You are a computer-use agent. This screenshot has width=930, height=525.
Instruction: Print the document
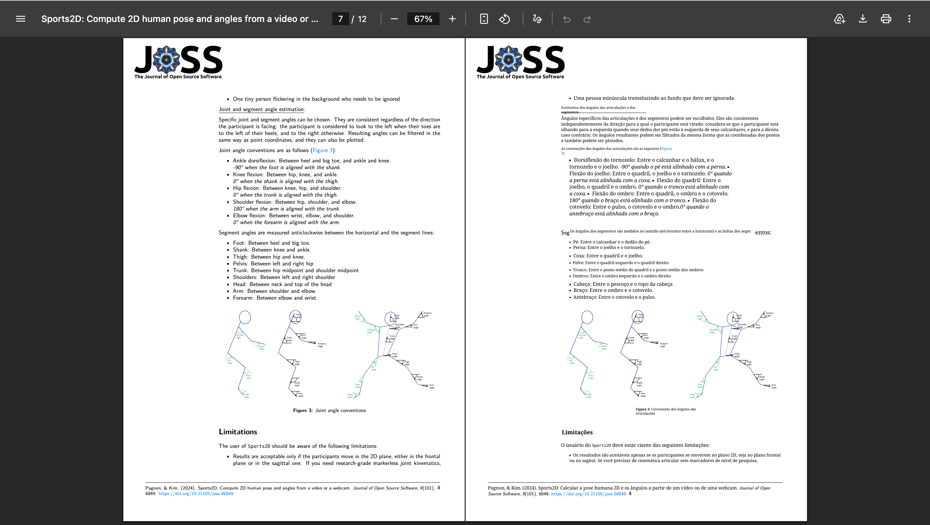point(886,19)
